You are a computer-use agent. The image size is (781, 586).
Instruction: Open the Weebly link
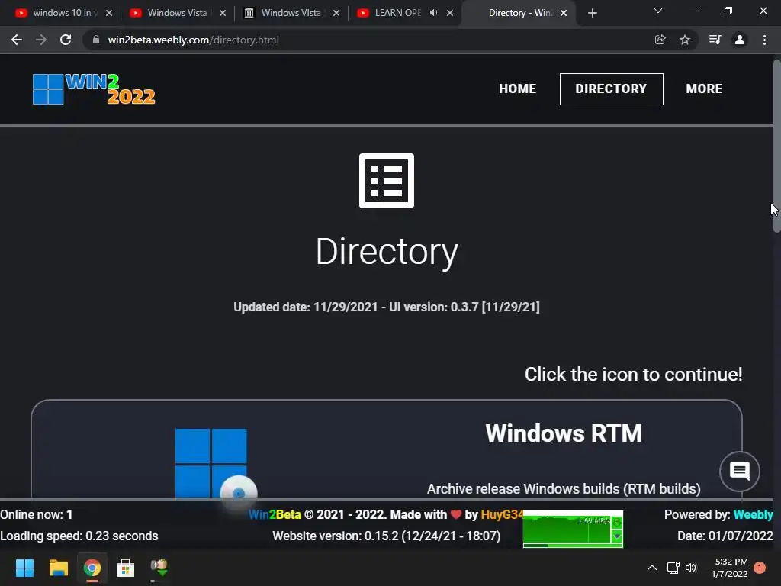[x=753, y=515]
